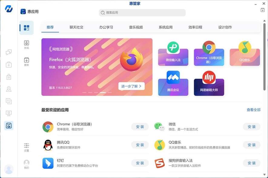Open the 网易邮箱大师 featured tile
The width and height of the screenshot is (268, 178).
pyautogui.click(x=209, y=83)
